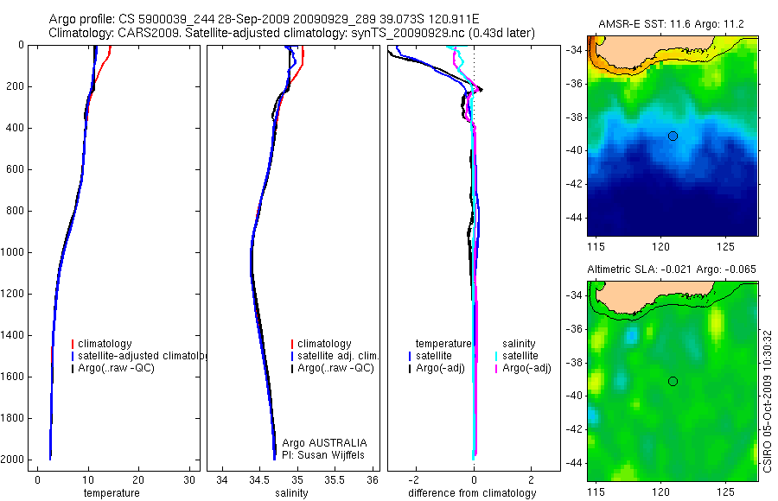Click the 'salinity' x-axis label
Screen dimensions: 778x501
292,493
